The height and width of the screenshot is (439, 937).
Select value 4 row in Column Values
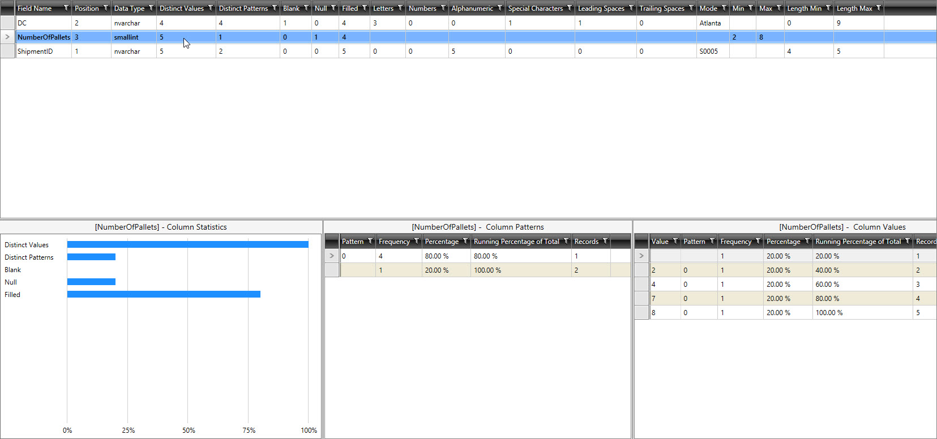coord(786,284)
